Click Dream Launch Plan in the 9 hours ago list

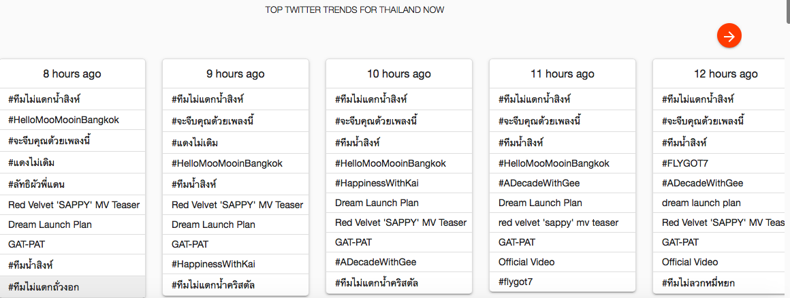[x=213, y=225]
